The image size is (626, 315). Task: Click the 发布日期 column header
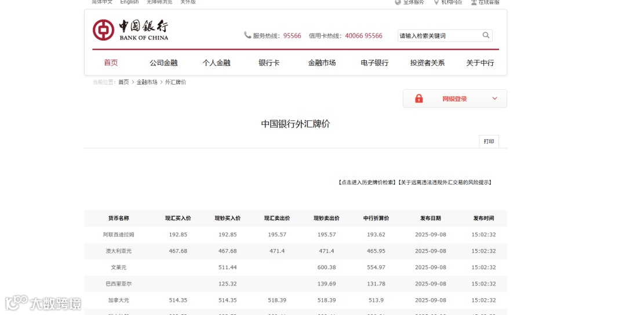point(430,218)
